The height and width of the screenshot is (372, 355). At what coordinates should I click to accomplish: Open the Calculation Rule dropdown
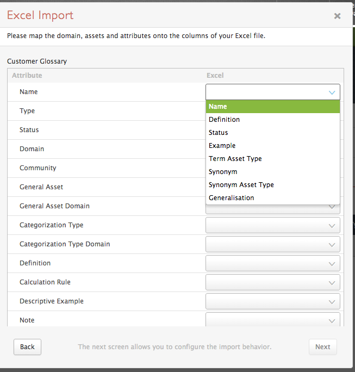pyautogui.click(x=273, y=282)
